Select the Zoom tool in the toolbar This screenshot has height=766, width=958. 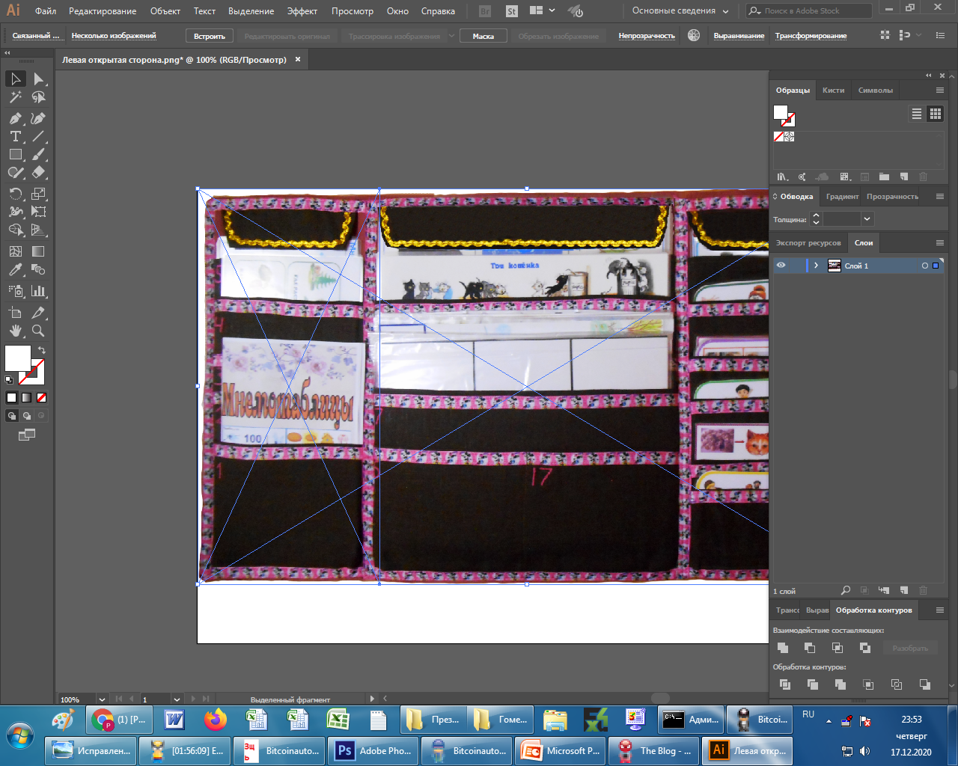[39, 331]
